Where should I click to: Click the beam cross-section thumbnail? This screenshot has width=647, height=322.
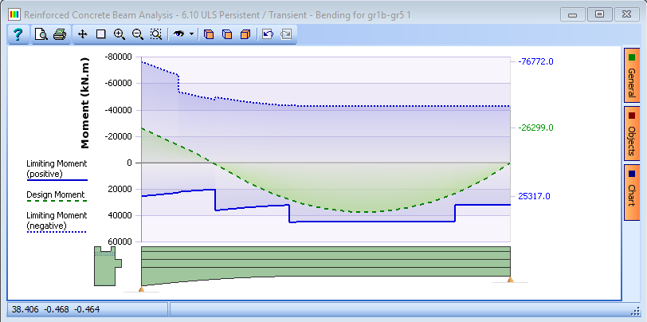click(108, 266)
